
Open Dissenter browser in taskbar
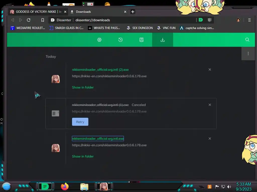(45, 186)
